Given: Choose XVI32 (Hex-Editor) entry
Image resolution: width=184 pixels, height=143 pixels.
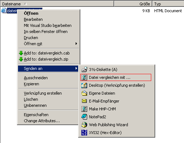Looking at the screenshot, I should [x=117, y=133].
